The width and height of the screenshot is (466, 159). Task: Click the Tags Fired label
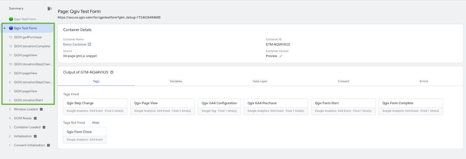coord(71,94)
